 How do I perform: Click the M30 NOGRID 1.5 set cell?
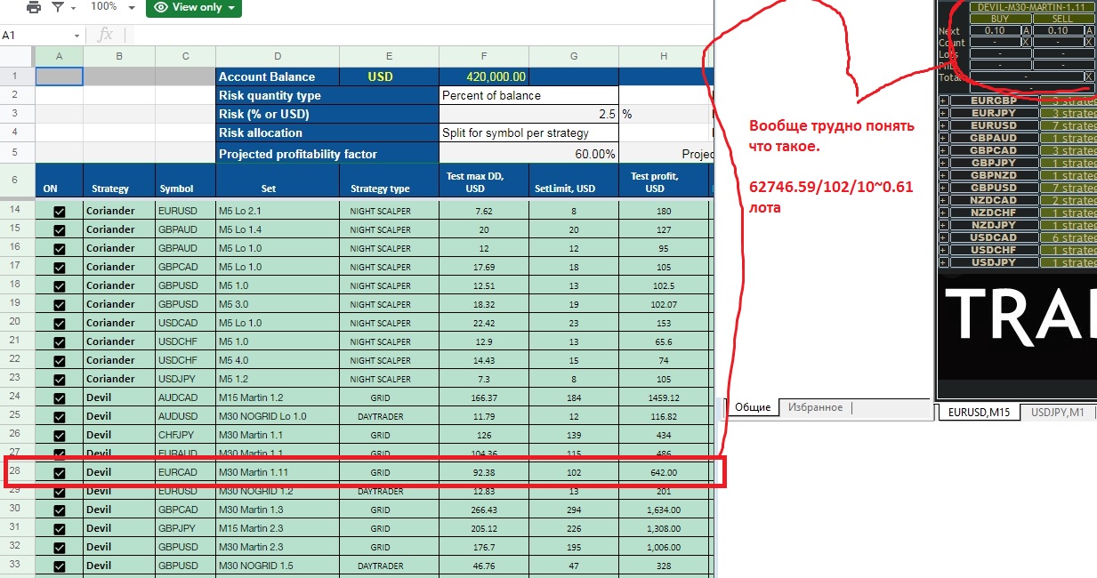[278, 566]
